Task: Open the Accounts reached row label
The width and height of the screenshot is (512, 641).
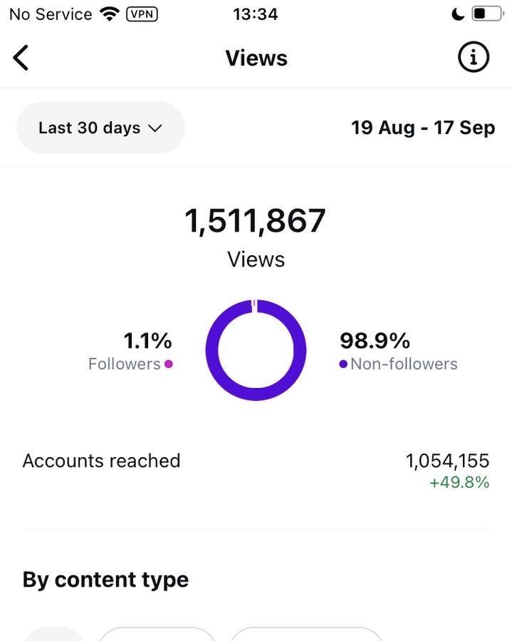Action: (101, 461)
